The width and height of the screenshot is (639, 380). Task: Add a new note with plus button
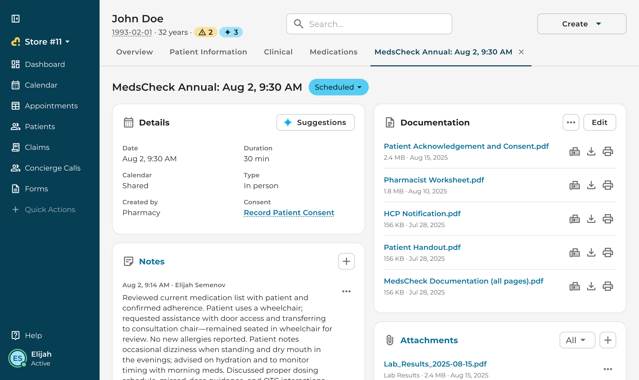coord(346,261)
